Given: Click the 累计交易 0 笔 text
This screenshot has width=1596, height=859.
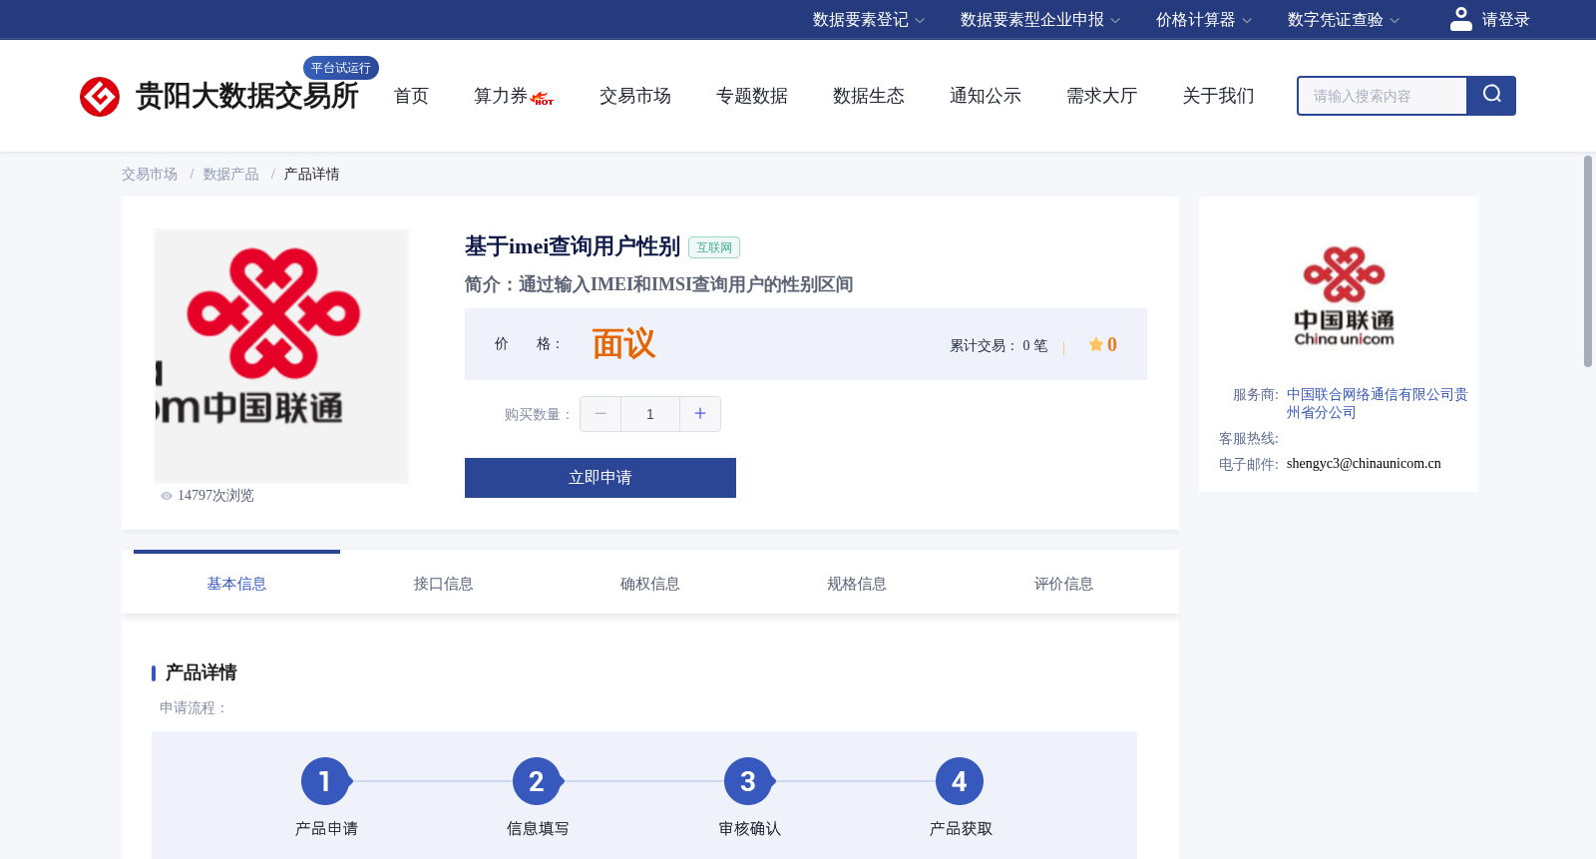Looking at the screenshot, I should (998, 346).
